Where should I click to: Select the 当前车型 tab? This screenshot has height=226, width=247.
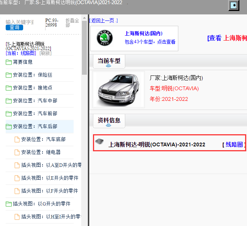[x=109, y=61]
